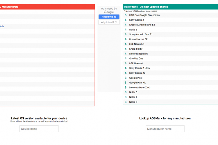This screenshot has height=145, width=218.
Task: Click the Sharp 507SH list entry
Action: (136, 49)
